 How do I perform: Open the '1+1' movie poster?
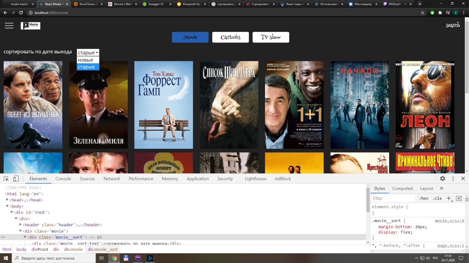294,105
